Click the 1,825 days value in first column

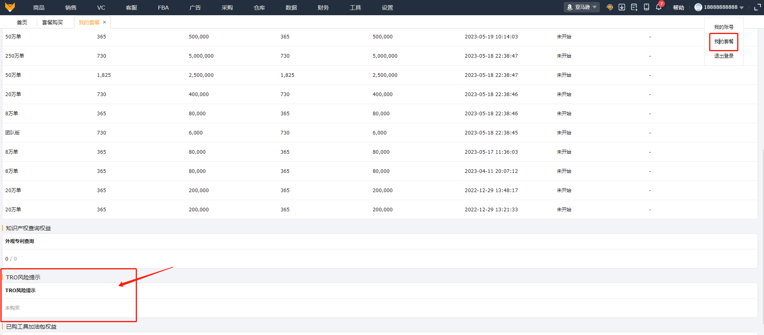104,75
